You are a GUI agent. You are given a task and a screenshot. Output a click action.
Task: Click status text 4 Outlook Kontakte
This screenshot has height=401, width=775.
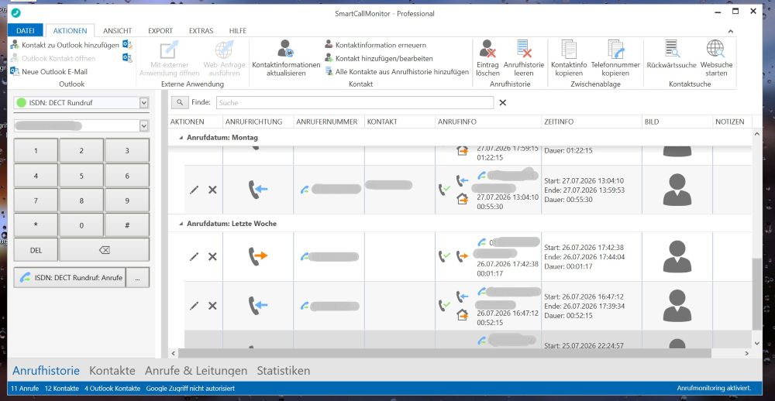click(112, 389)
